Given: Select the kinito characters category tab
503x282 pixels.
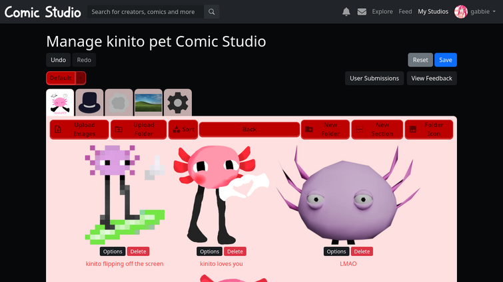Looking at the screenshot, I should 60,102.
